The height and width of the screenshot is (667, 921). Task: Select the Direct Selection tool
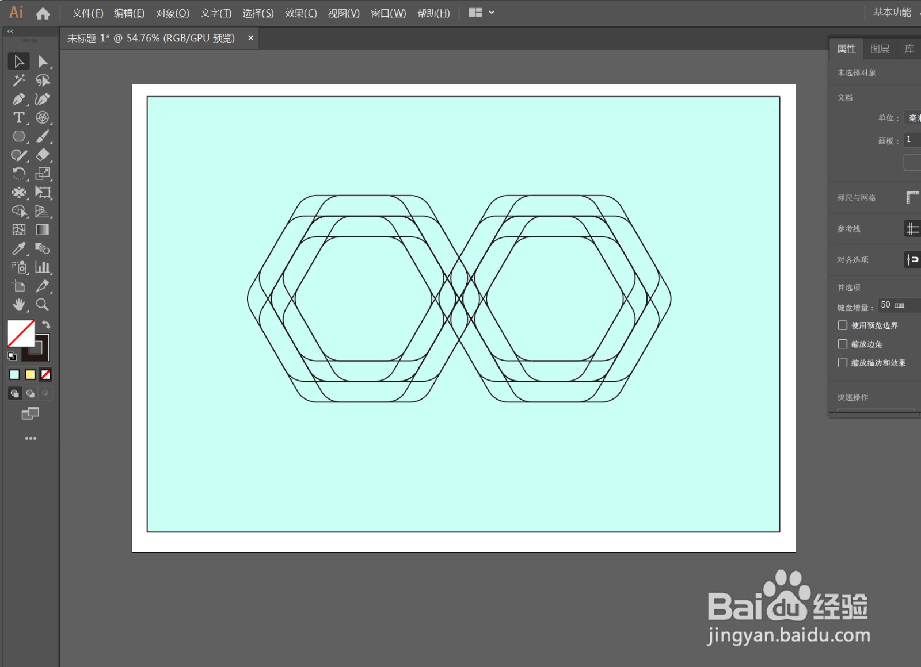pyautogui.click(x=43, y=62)
